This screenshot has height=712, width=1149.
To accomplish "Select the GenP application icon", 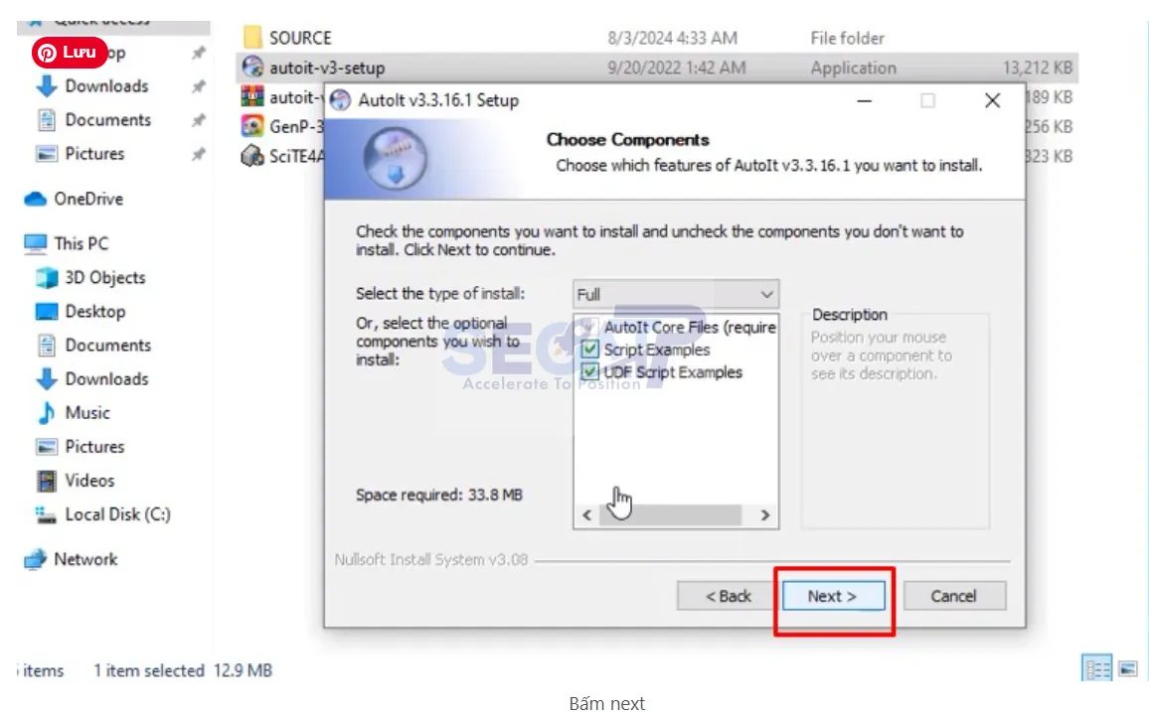I will click(x=252, y=126).
